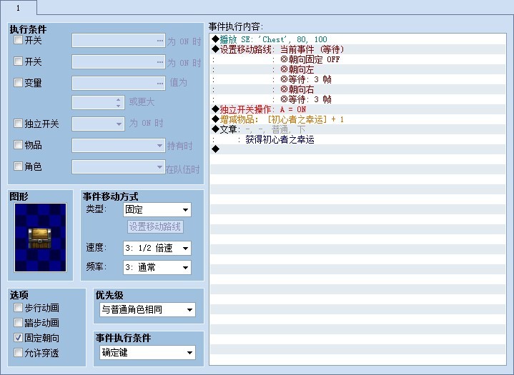Select the 播放 SE 'Chest' command line
514x375 pixels.
pyautogui.click(x=357, y=39)
